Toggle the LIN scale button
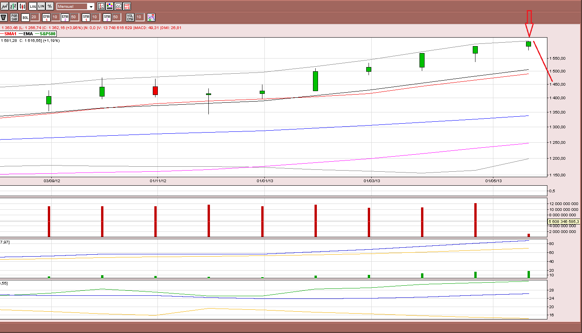This screenshot has width=582, height=333. (x=41, y=6)
